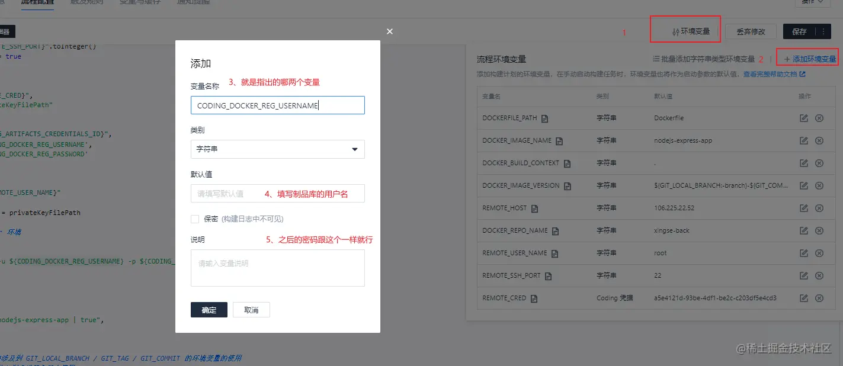843x366 pixels.
Task: Click the REMOTE_SSH_PORT default value '22'
Action: [658, 275]
